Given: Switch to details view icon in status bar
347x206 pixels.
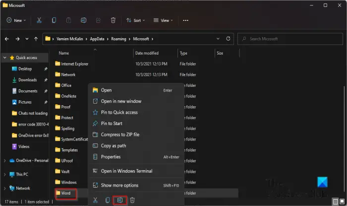Looking at the screenshot, I should [336, 202].
